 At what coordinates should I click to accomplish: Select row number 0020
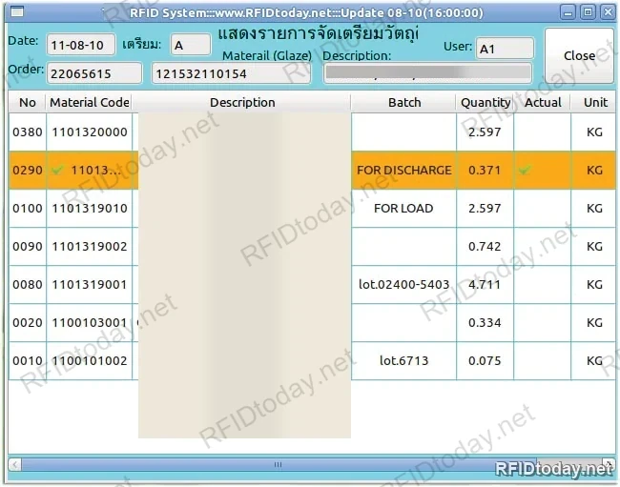[x=28, y=323]
